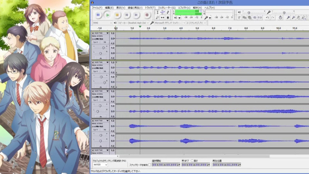Image resolution: width=309 pixels, height=174 pixels.
Task: Click the Redo arrow icon
Action: click(x=273, y=17)
